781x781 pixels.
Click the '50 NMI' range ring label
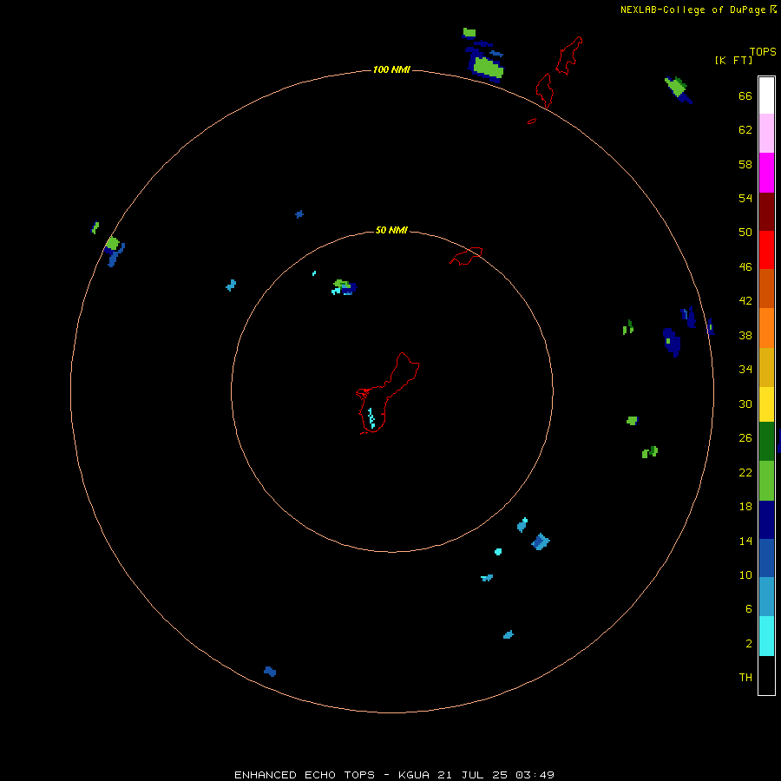[x=391, y=230]
